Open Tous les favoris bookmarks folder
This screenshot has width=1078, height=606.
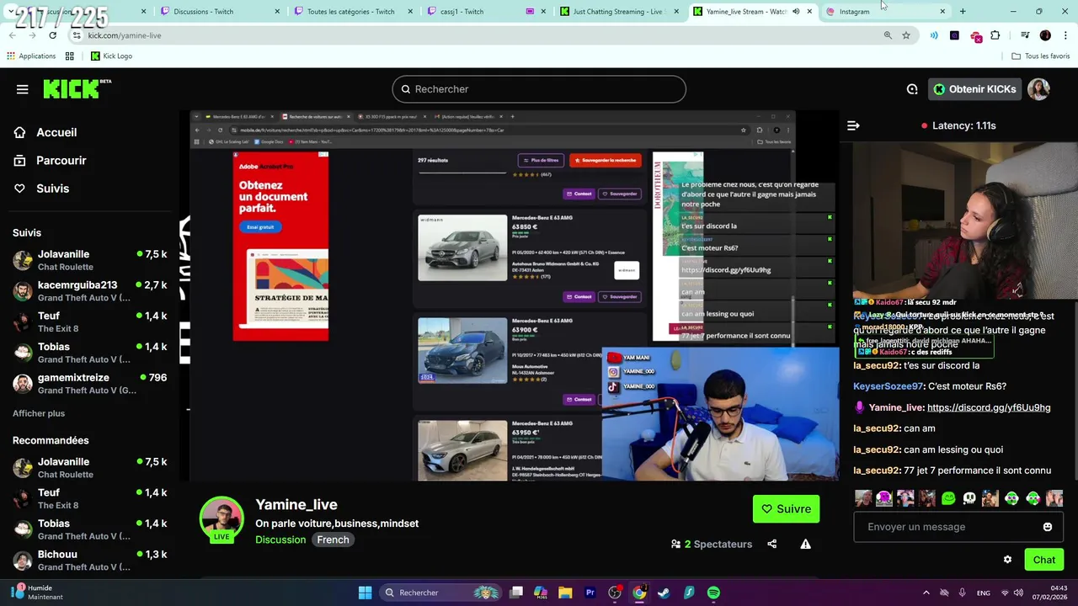[1040, 56]
